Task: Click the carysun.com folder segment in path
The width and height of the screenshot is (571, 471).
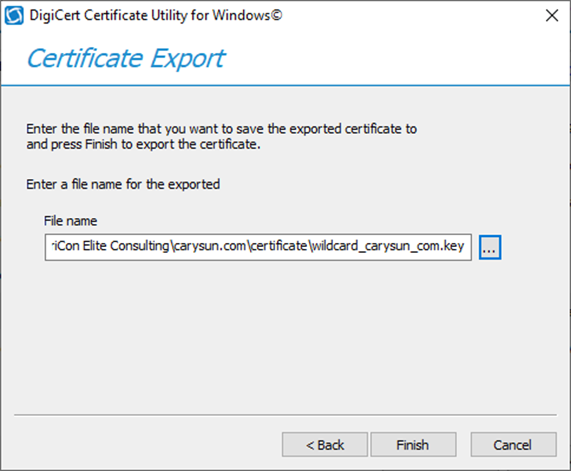Action: (x=210, y=247)
